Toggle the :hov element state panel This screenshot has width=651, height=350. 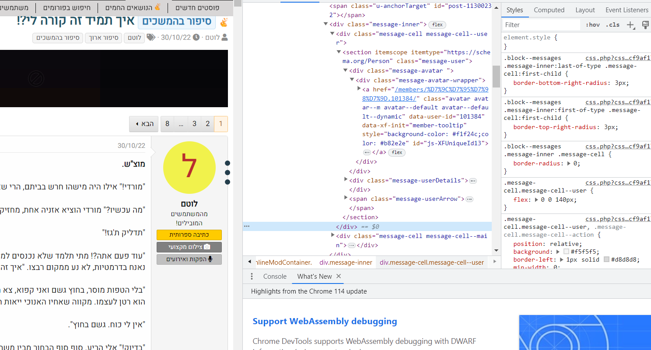click(592, 25)
